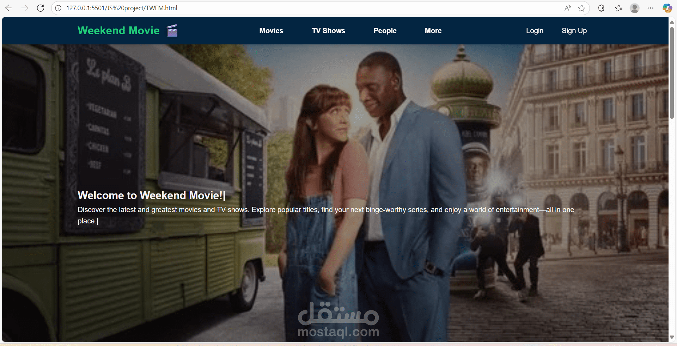Open the Favorites list
The height and width of the screenshot is (346, 677).
click(x=619, y=8)
